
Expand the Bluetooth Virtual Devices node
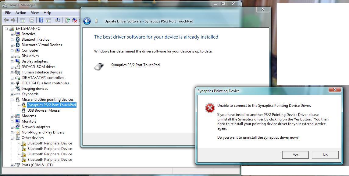point(12,45)
